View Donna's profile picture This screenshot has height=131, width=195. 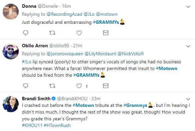coord(11,12)
